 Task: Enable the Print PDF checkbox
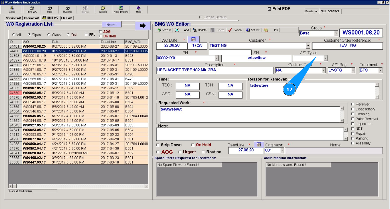(x=269, y=9)
